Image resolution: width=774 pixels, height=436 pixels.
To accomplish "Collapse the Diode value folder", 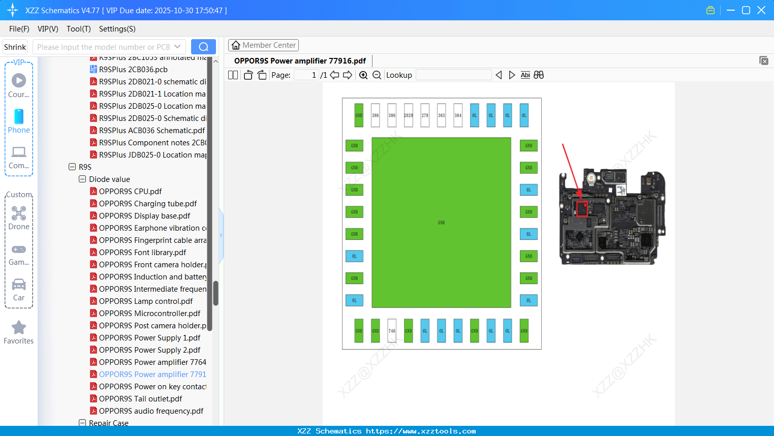I will (x=82, y=179).
